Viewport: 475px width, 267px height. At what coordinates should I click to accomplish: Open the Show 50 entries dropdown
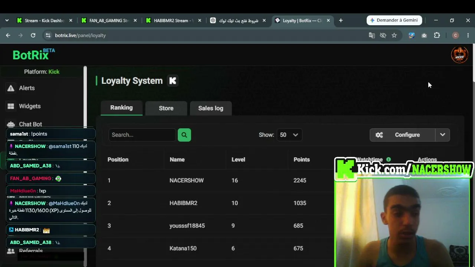289,135
